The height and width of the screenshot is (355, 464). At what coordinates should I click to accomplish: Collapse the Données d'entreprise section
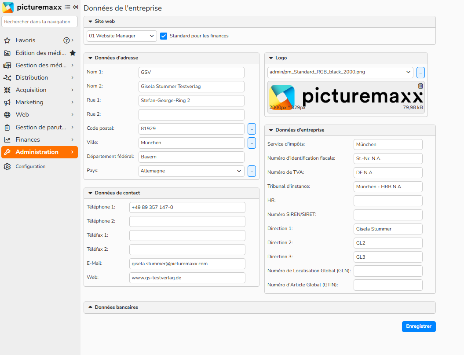coord(271,130)
